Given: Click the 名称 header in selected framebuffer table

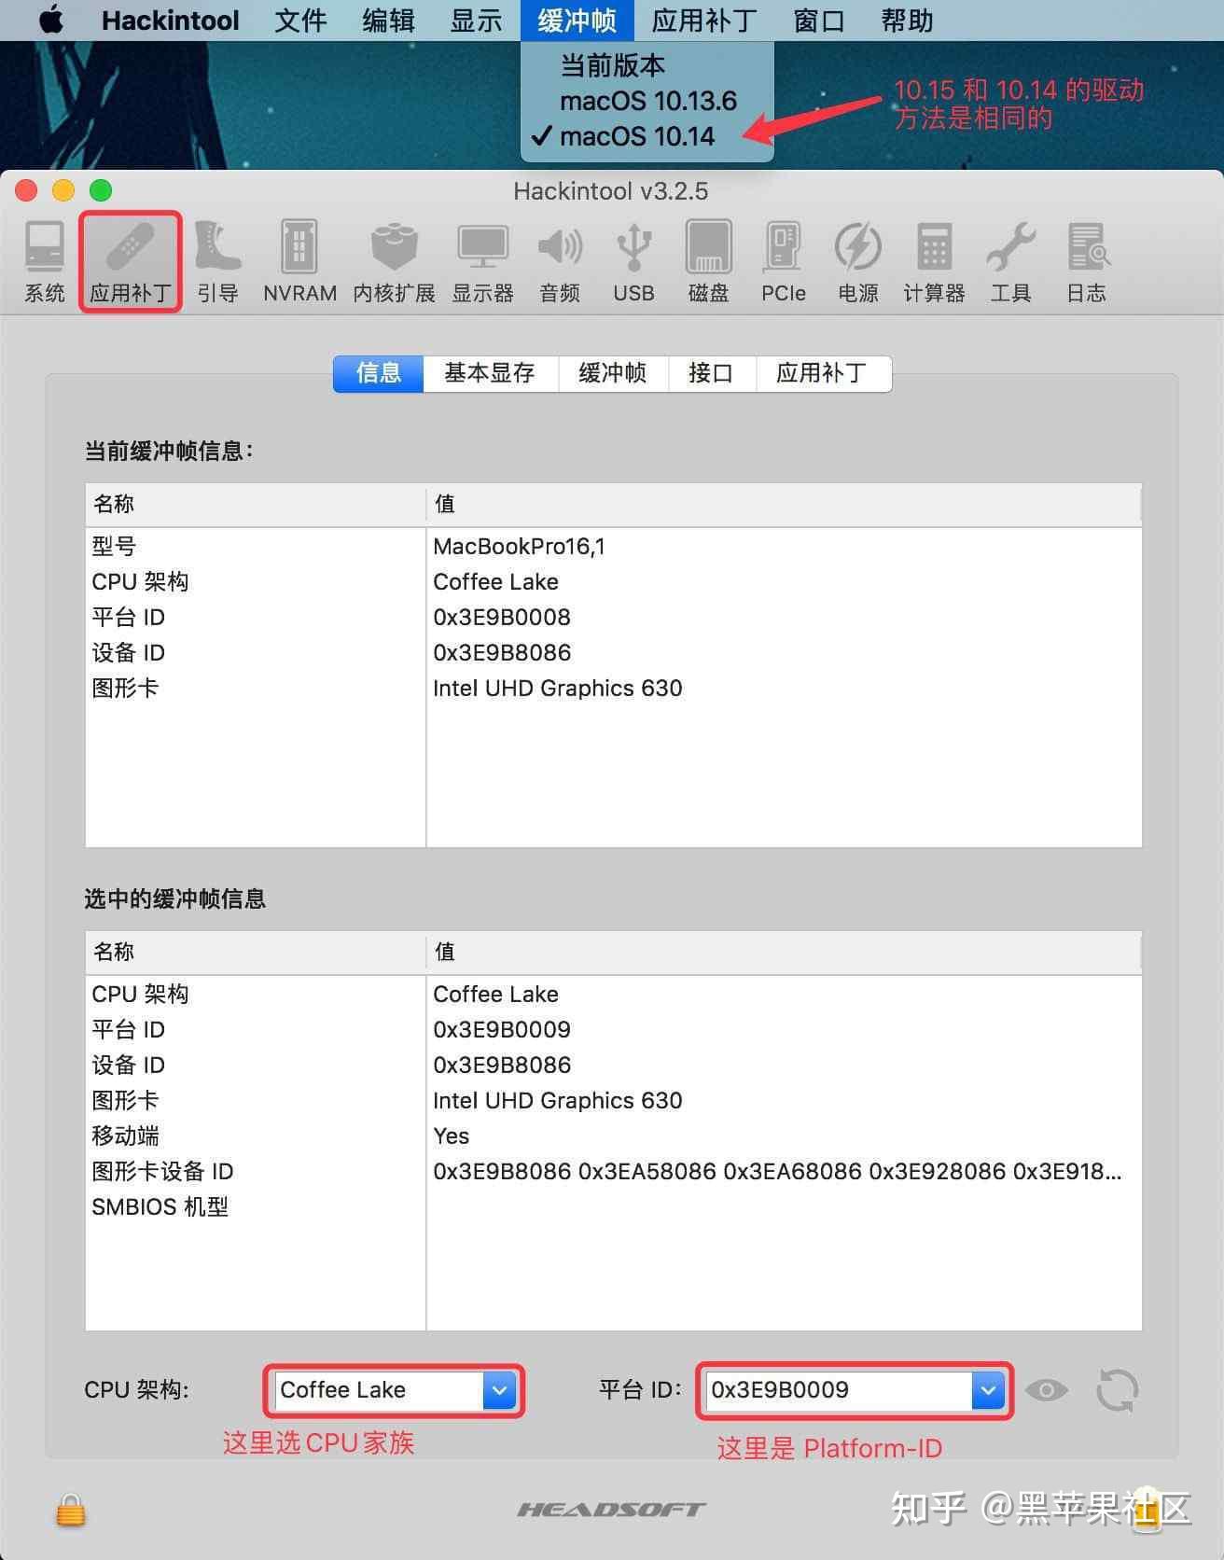Looking at the screenshot, I should coord(255,952).
